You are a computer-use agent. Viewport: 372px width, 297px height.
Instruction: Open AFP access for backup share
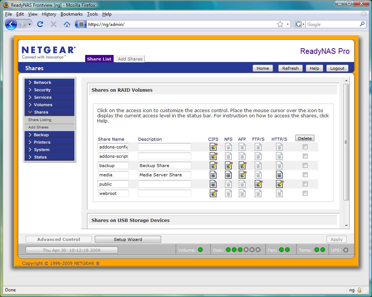[x=243, y=166]
